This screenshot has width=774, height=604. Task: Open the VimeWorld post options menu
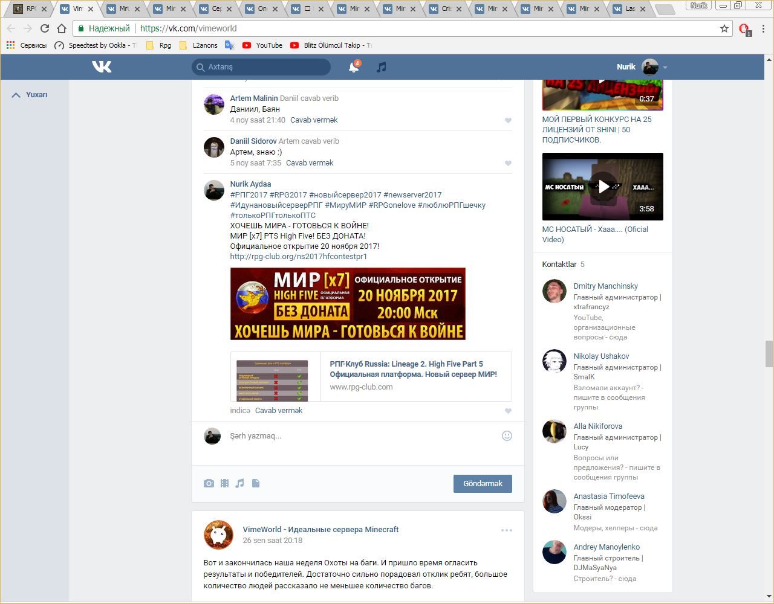[507, 530]
